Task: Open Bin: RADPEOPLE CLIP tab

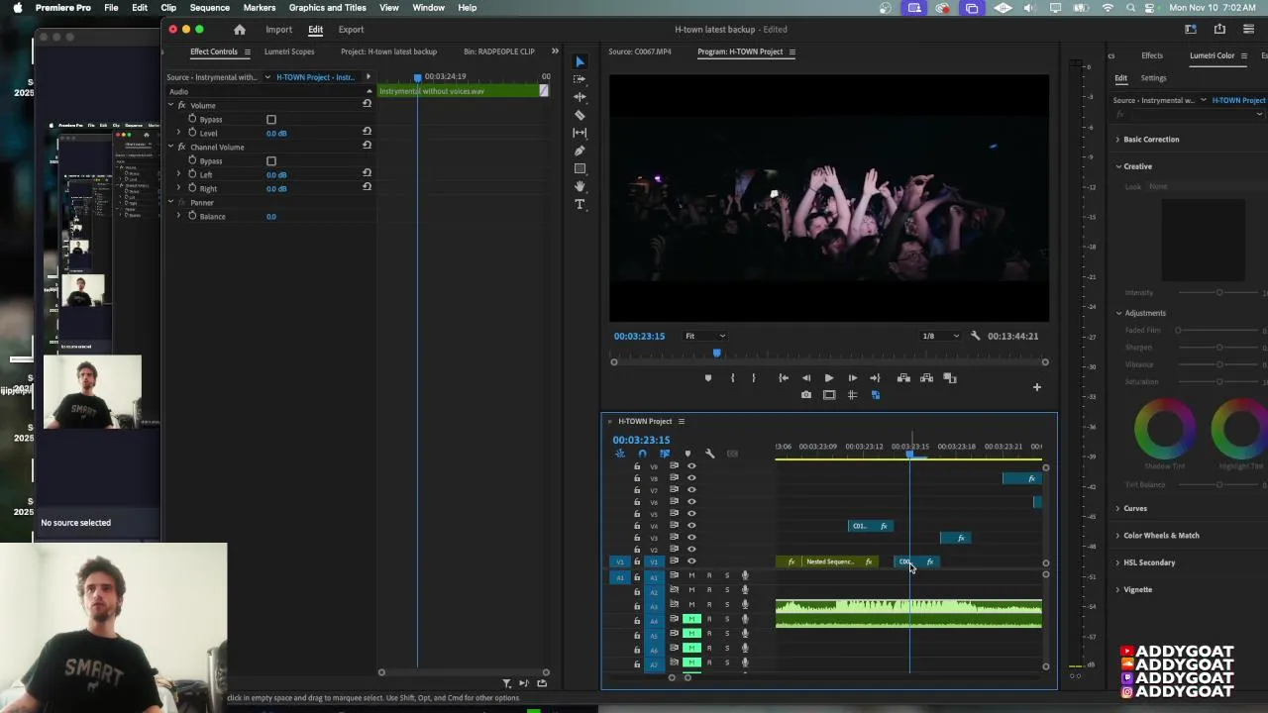Action: click(499, 51)
